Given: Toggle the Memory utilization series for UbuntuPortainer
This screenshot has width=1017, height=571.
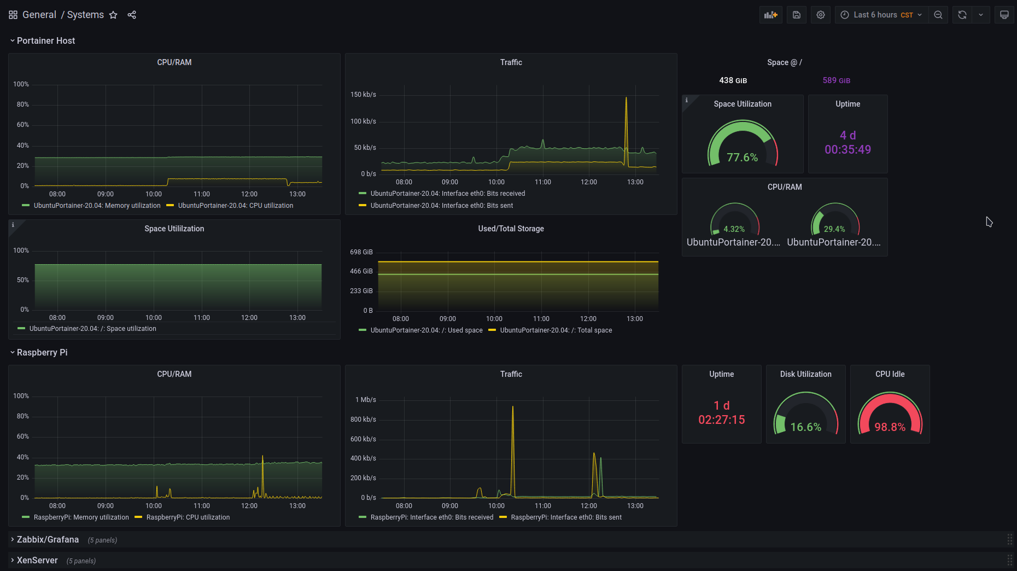Looking at the screenshot, I should point(97,206).
